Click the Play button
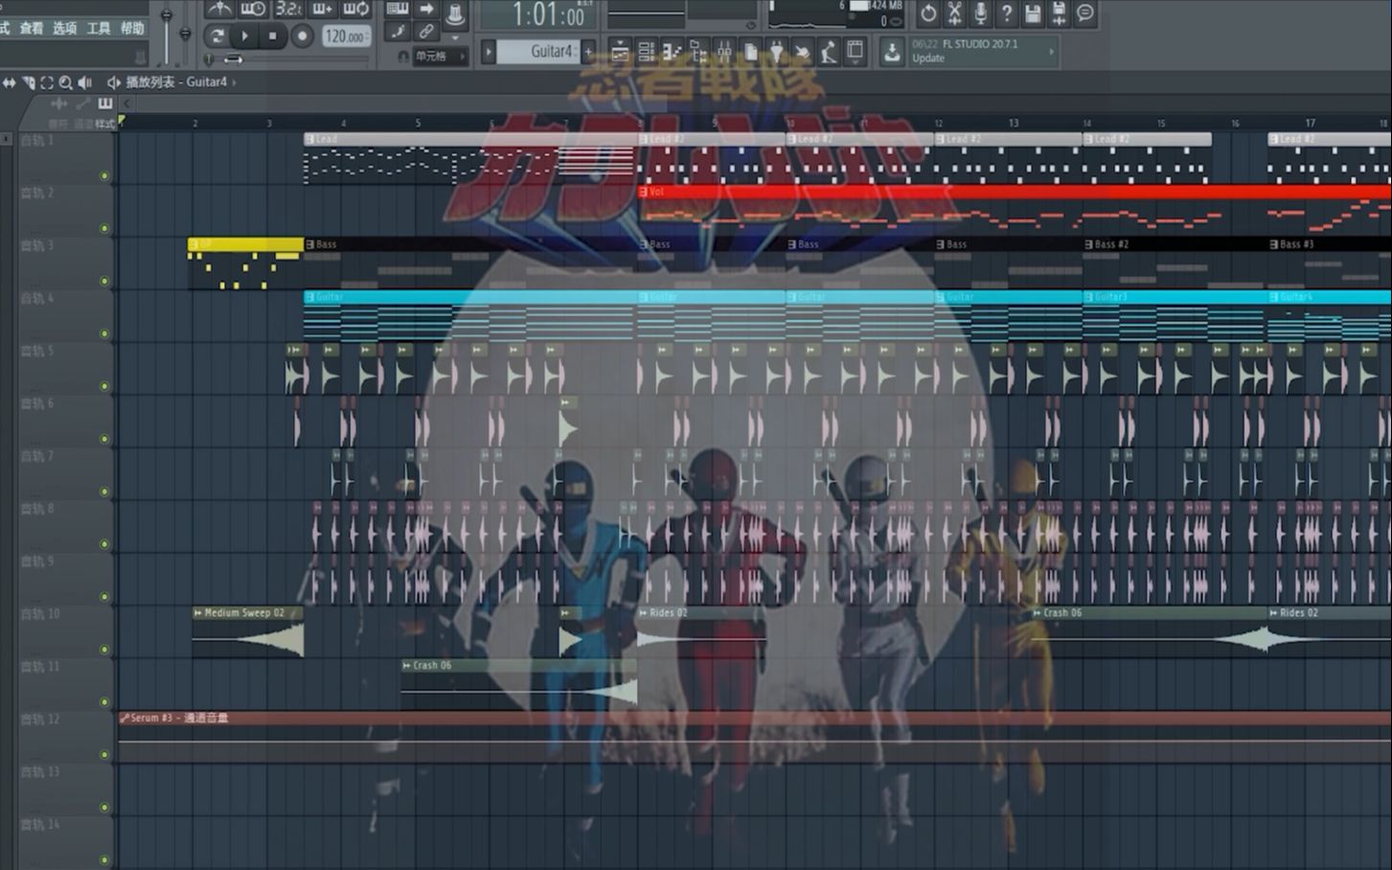The height and width of the screenshot is (870, 1392). click(244, 35)
